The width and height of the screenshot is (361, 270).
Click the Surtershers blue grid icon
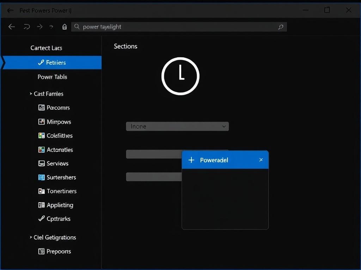pyautogui.click(x=41, y=177)
